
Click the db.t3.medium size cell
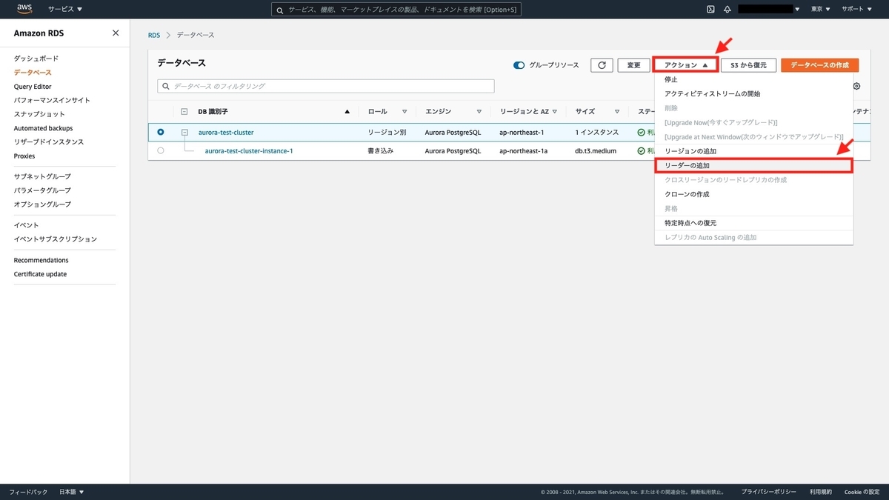[596, 150]
